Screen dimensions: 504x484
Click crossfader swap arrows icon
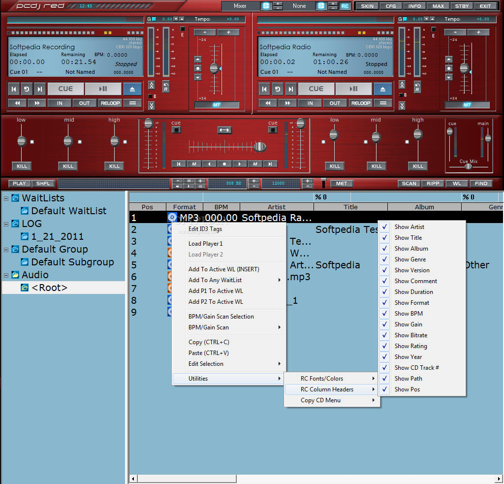coord(224,130)
